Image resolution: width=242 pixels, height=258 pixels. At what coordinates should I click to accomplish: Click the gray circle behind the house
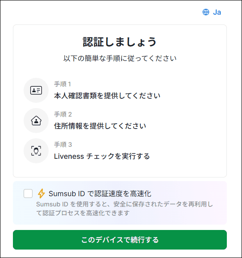coord(36,121)
